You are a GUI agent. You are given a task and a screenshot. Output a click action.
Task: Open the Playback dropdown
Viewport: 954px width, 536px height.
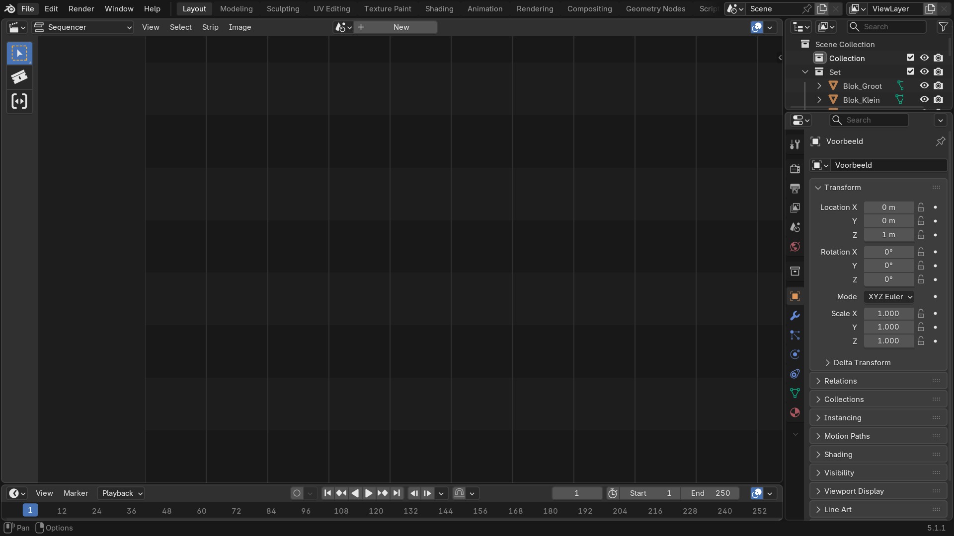tap(121, 493)
